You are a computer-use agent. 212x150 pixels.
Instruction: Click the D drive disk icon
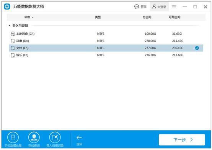click(x=13, y=41)
